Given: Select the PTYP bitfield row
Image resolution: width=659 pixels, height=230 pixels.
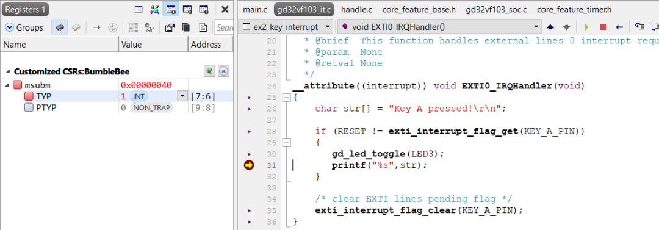Looking at the screenshot, I should point(117,107).
